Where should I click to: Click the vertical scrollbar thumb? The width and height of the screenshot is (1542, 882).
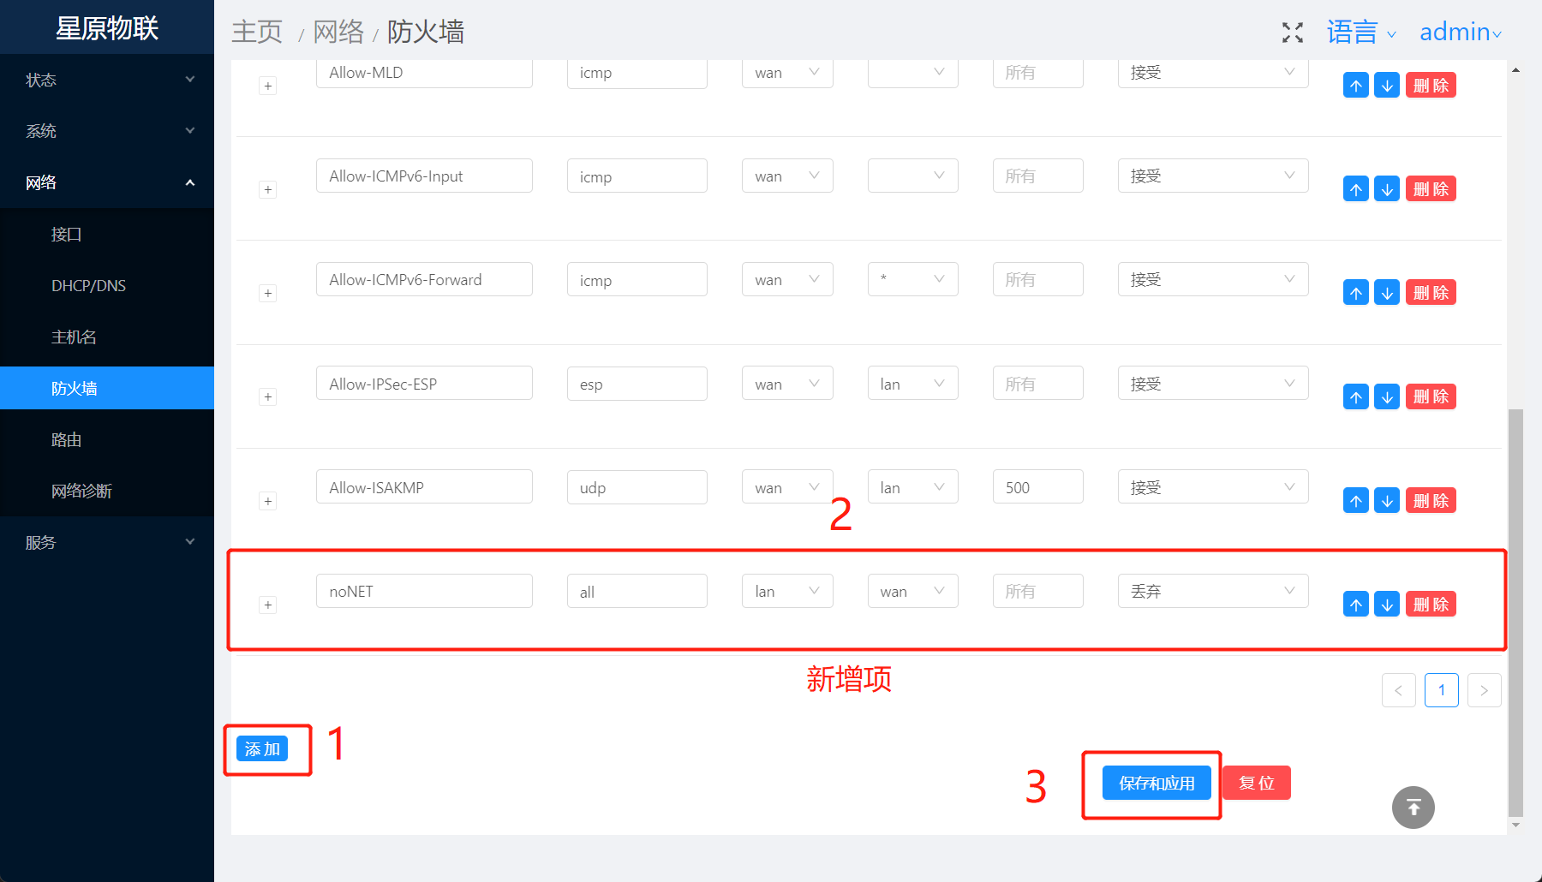[1515, 612]
